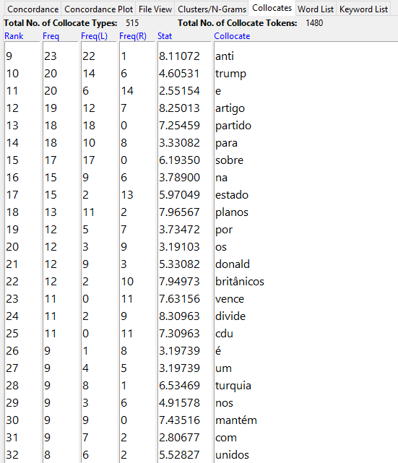Viewport: 398px width, 463px height.
Task: Click the collocate 'unidos' entry
Action: coord(232,455)
